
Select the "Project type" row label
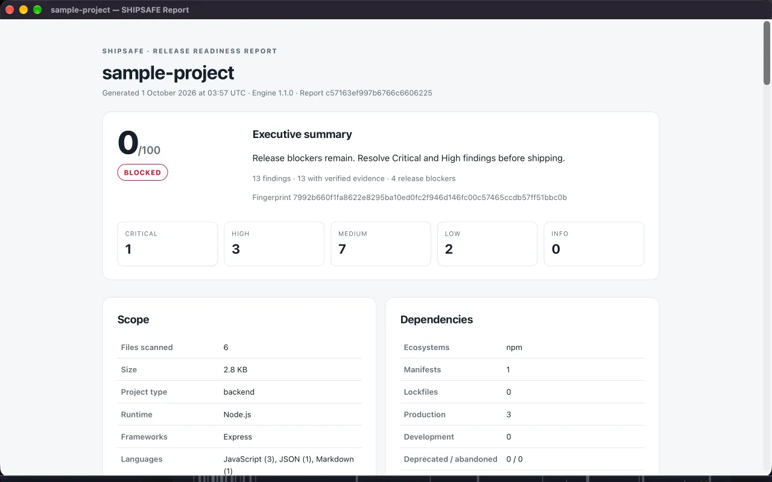tap(144, 392)
